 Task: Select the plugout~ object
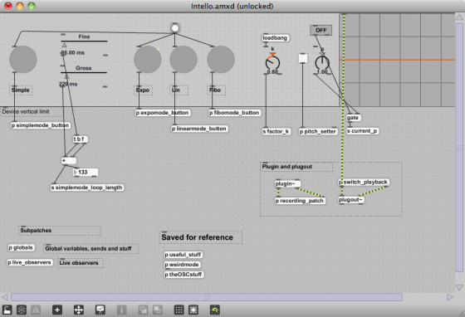pyautogui.click(x=350, y=200)
